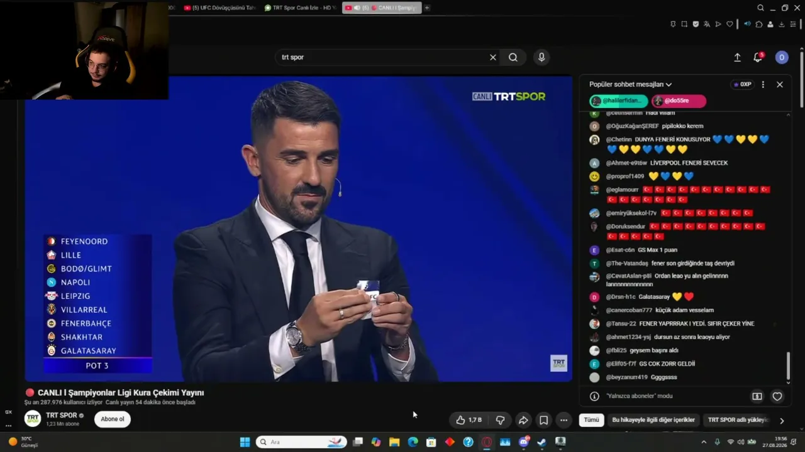Viewport: 805px width, 452px height.
Task: Open Microsoft Edge from the taskbar
Action: (x=413, y=442)
